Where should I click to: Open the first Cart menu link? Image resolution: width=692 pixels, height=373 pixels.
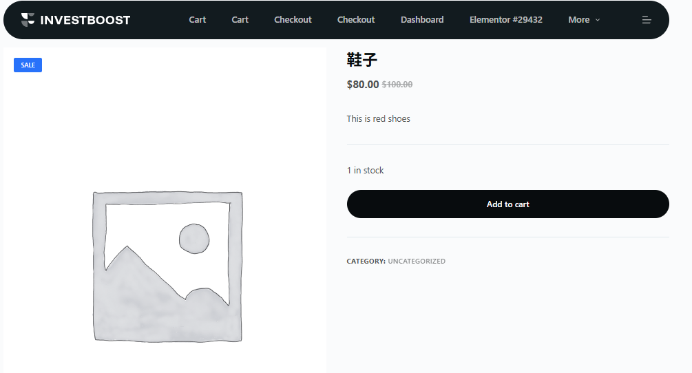(198, 20)
